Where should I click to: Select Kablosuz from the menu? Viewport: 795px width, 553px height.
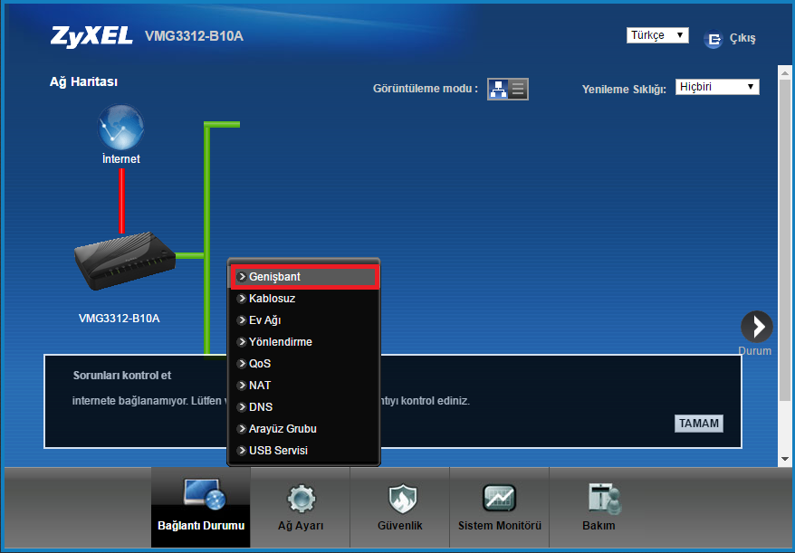[x=304, y=299]
